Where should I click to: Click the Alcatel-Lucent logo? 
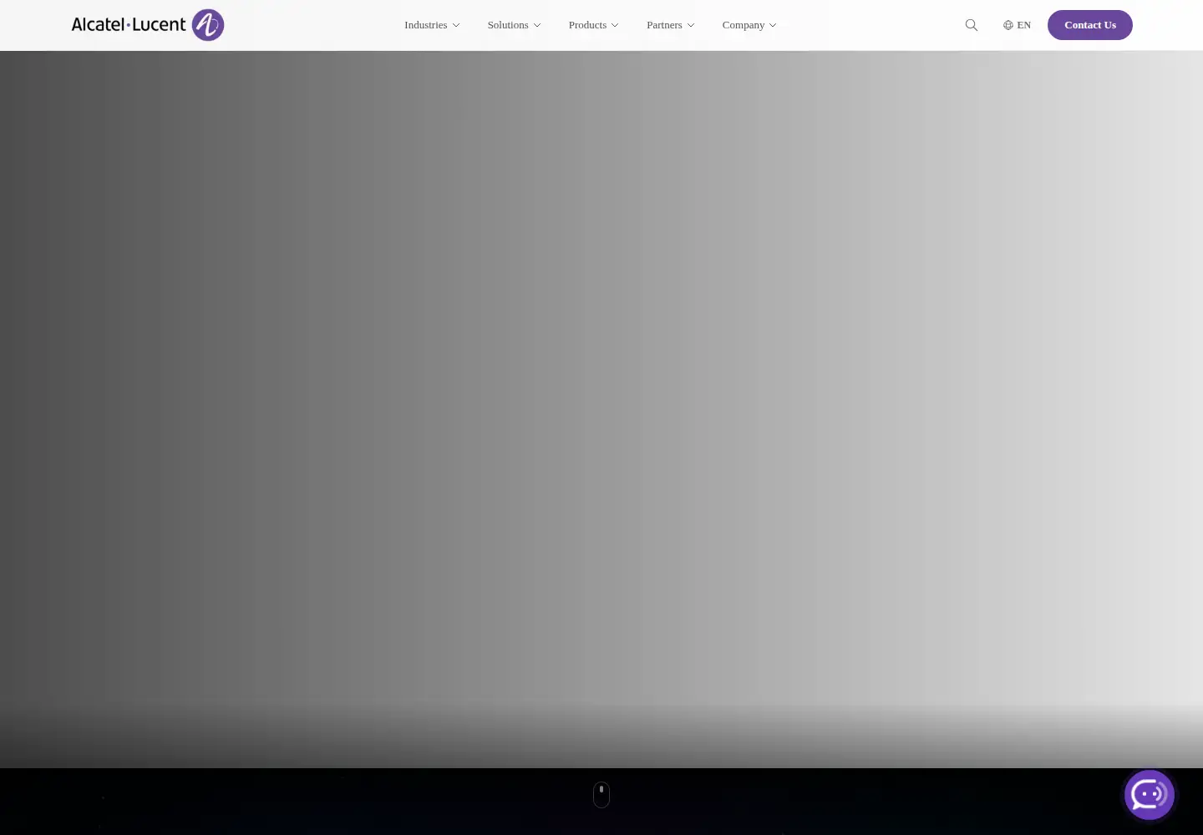(x=148, y=25)
